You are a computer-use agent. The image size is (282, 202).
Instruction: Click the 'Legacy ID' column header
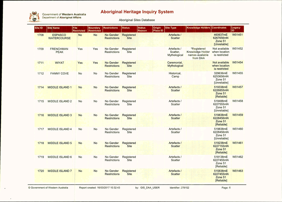click(x=237, y=29)
